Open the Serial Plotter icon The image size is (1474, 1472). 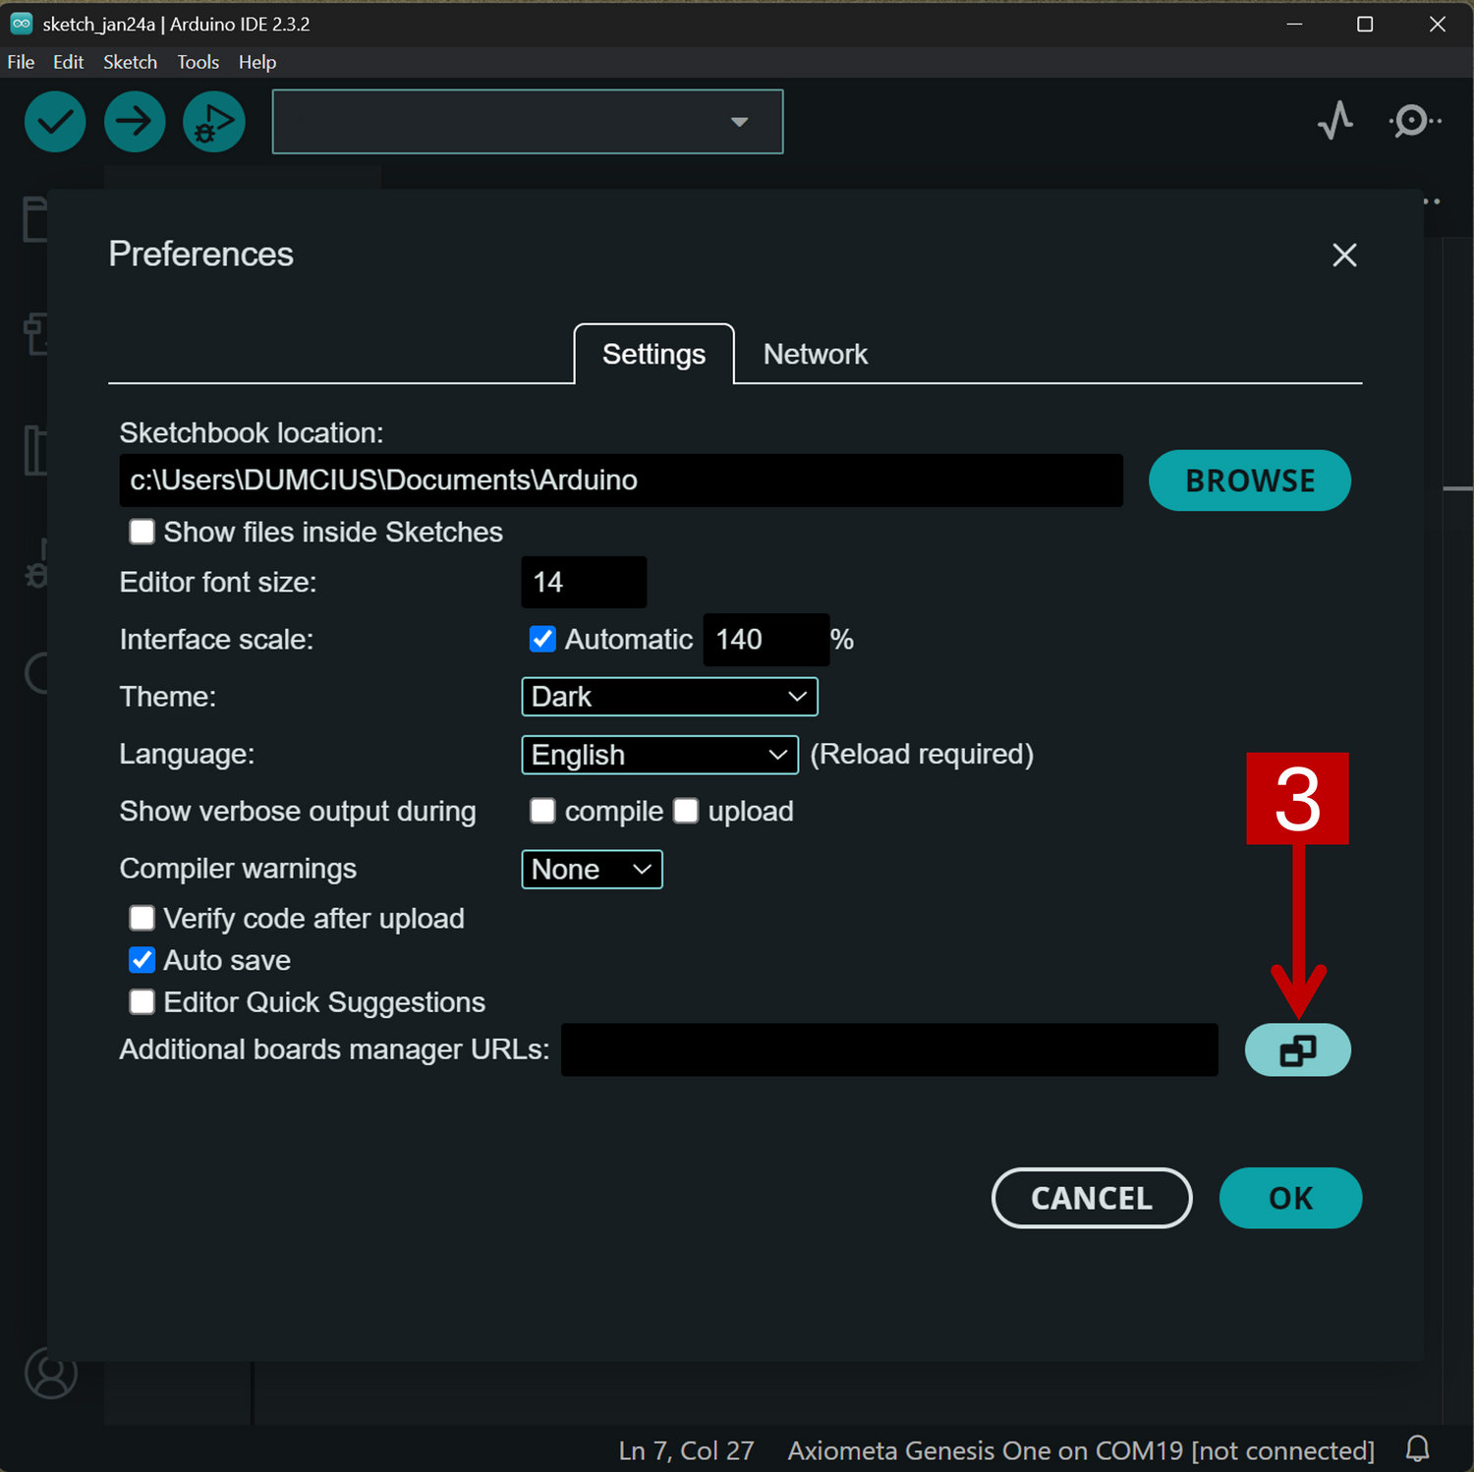[1335, 121]
